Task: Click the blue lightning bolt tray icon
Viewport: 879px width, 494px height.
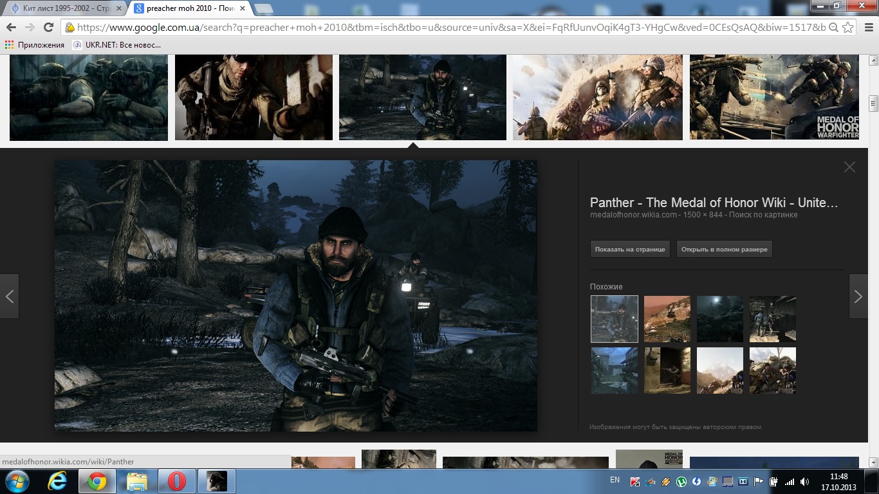Action: [x=697, y=481]
